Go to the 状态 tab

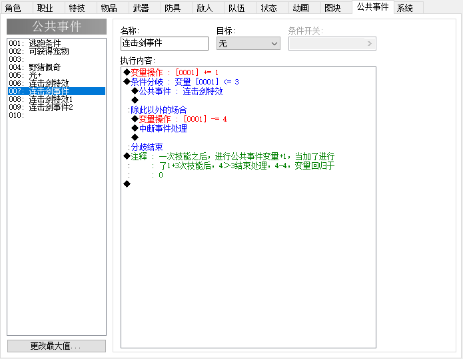[x=272, y=8]
